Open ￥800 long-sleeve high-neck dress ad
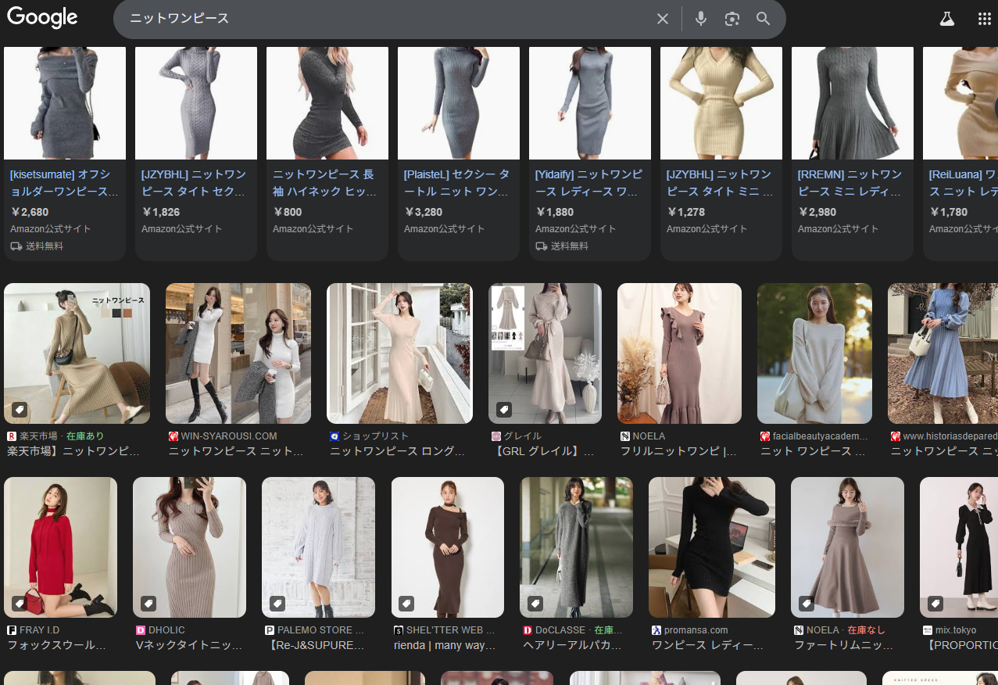 pyautogui.click(x=327, y=182)
